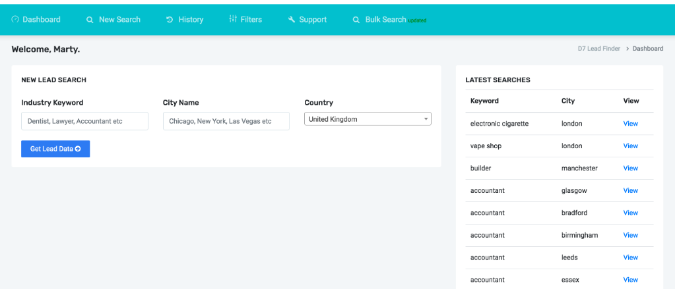Focus the Industry Keyword input field
This screenshot has height=289, width=675.
pyautogui.click(x=84, y=121)
